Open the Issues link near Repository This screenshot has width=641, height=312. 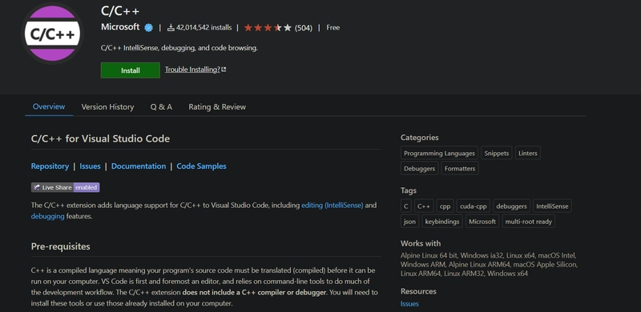pyautogui.click(x=90, y=166)
